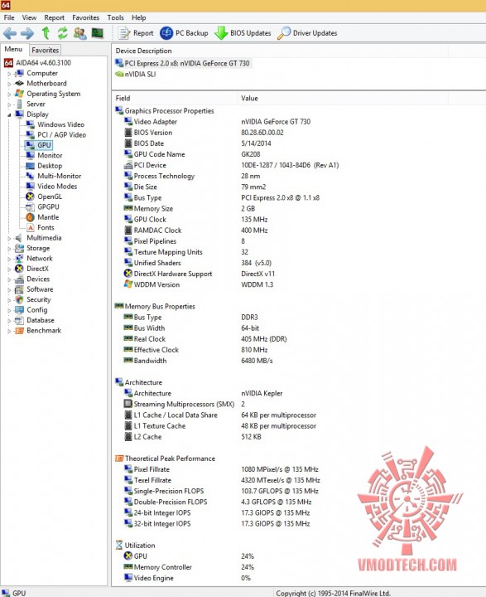
Task: Click the Memory Size row icon
Action: click(128, 209)
